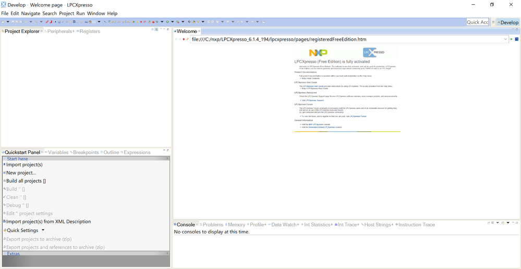The width and height of the screenshot is (521, 269).
Task: Open the dropdown arrow next to New toolbar icon
Action: coord(8,21)
